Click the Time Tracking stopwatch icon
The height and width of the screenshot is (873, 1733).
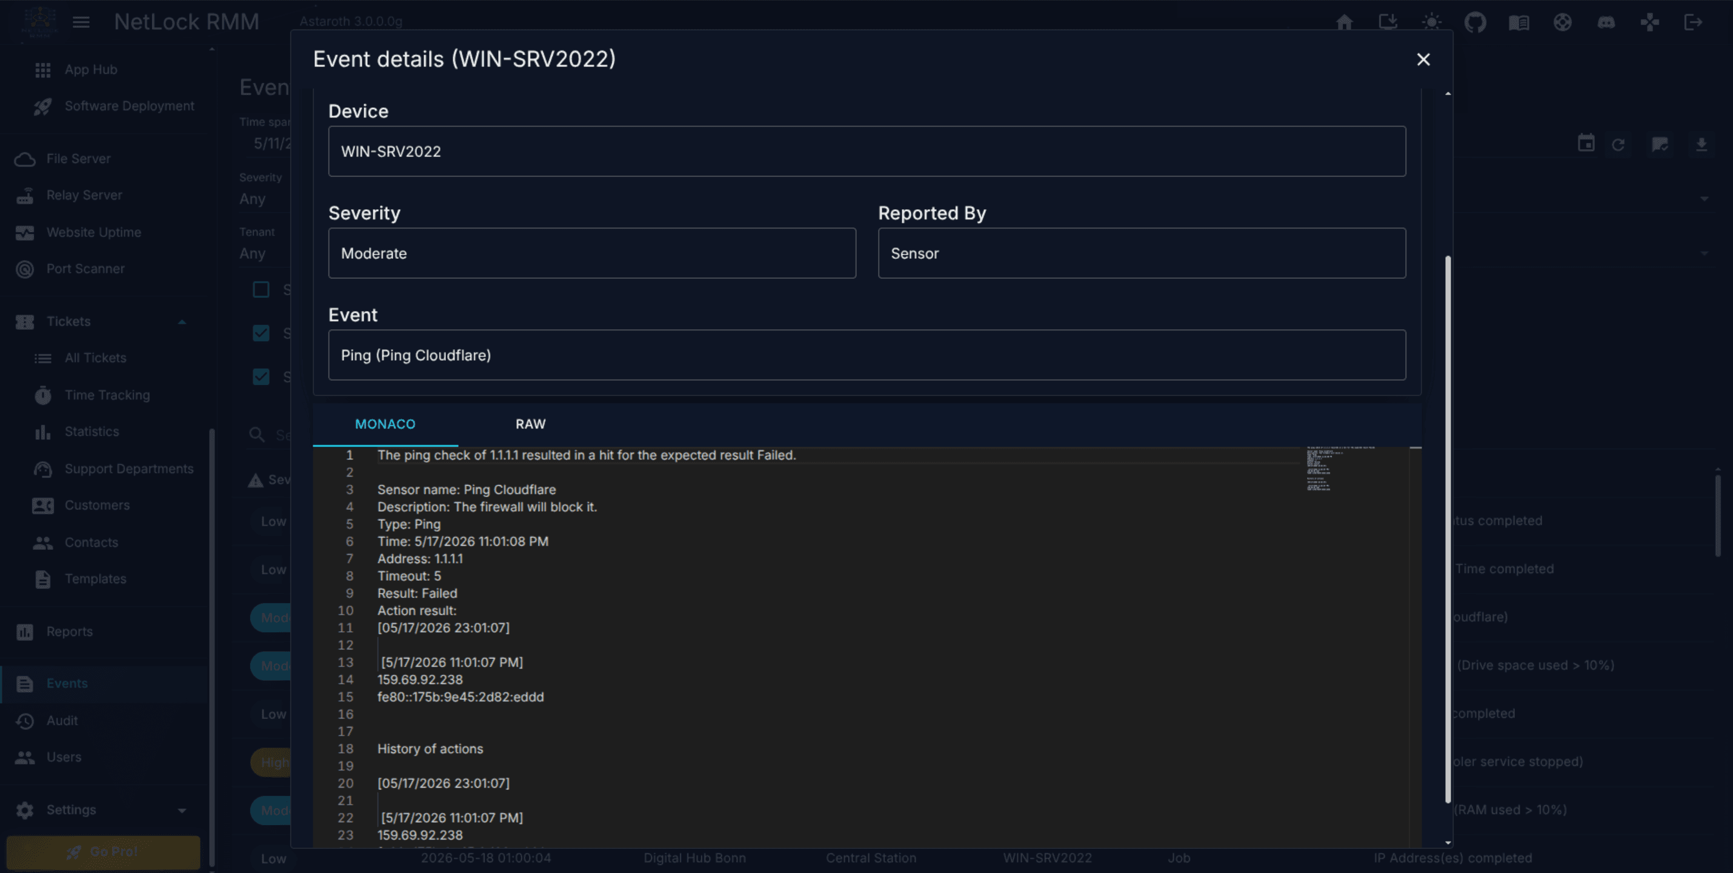coord(42,395)
